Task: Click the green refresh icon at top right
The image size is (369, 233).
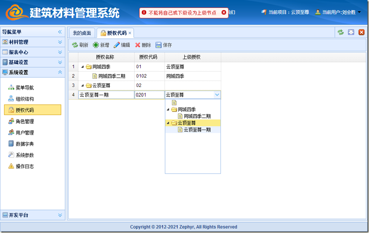Action: click(341, 32)
